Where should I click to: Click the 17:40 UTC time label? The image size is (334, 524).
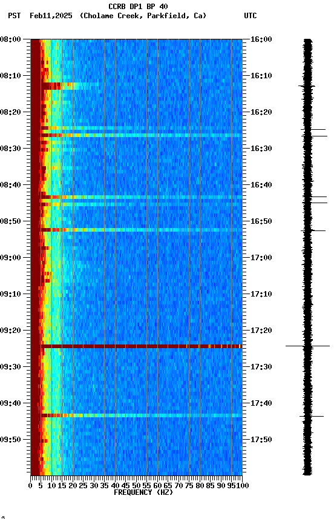point(261,404)
